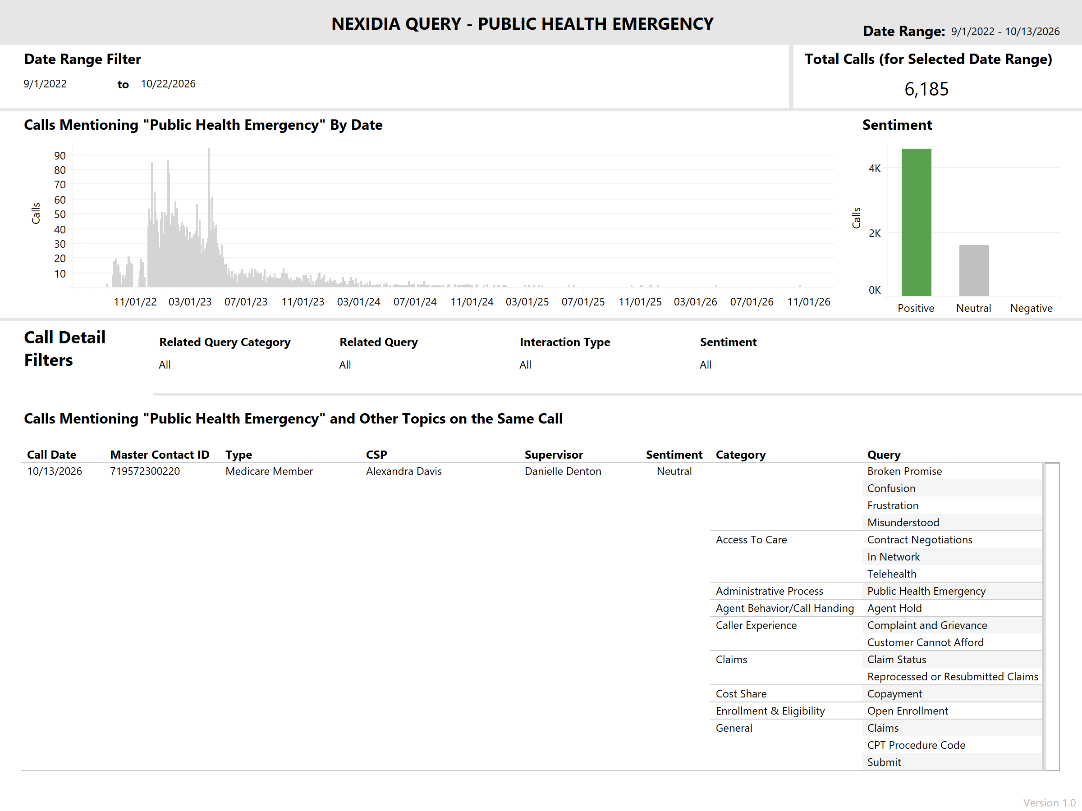The width and height of the screenshot is (1082, 811).
Task: Click the Master Contact ID column header
Action: coord(160,454)
